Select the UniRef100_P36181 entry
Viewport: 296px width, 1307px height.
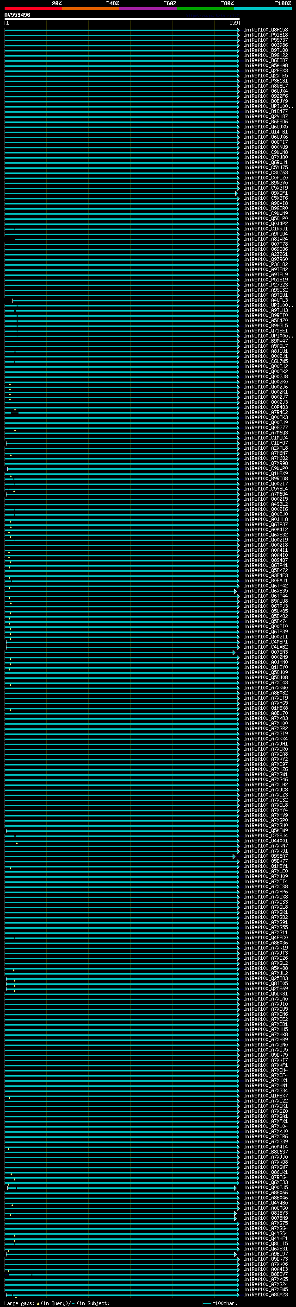point(265,81)
